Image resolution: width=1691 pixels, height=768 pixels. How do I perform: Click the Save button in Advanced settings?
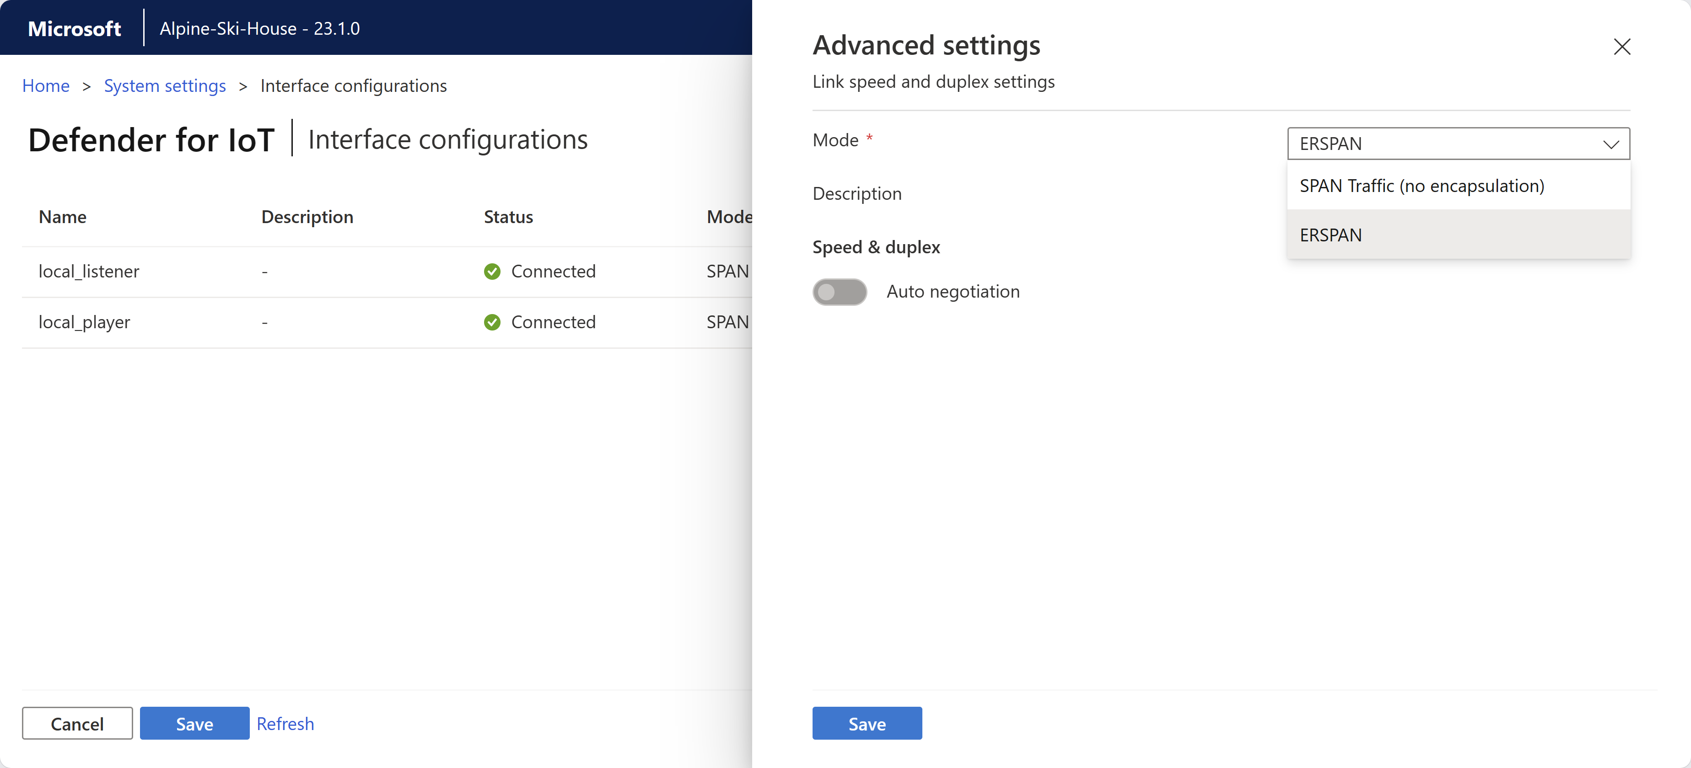(x=868, y=723)
